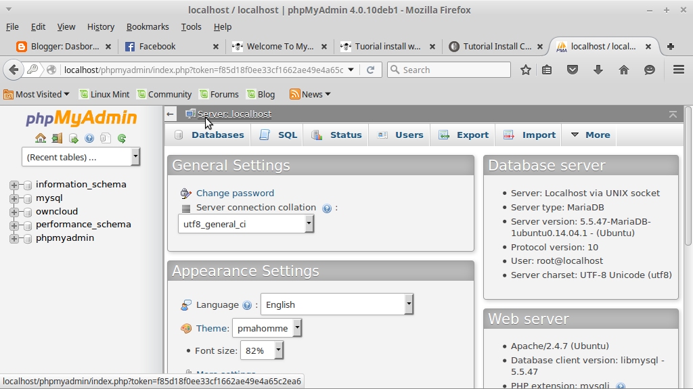Click the collation help icon
This screenshot has width=693, height=389.
327,208
